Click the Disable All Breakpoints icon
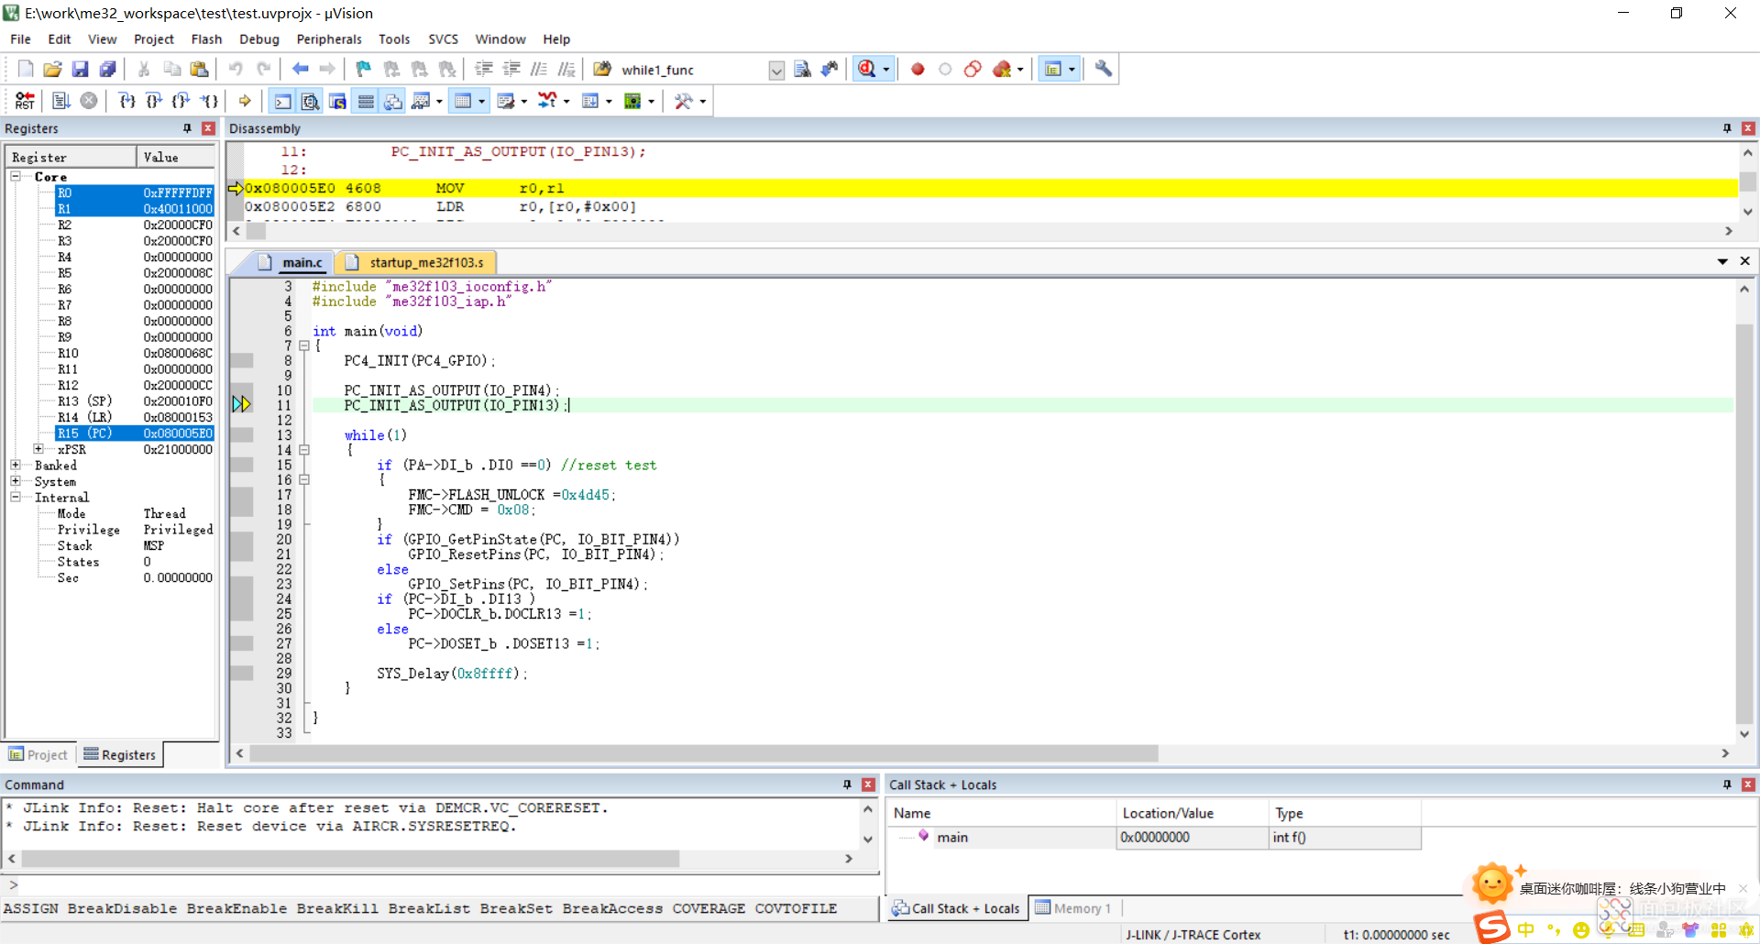 tap(973, 69)
